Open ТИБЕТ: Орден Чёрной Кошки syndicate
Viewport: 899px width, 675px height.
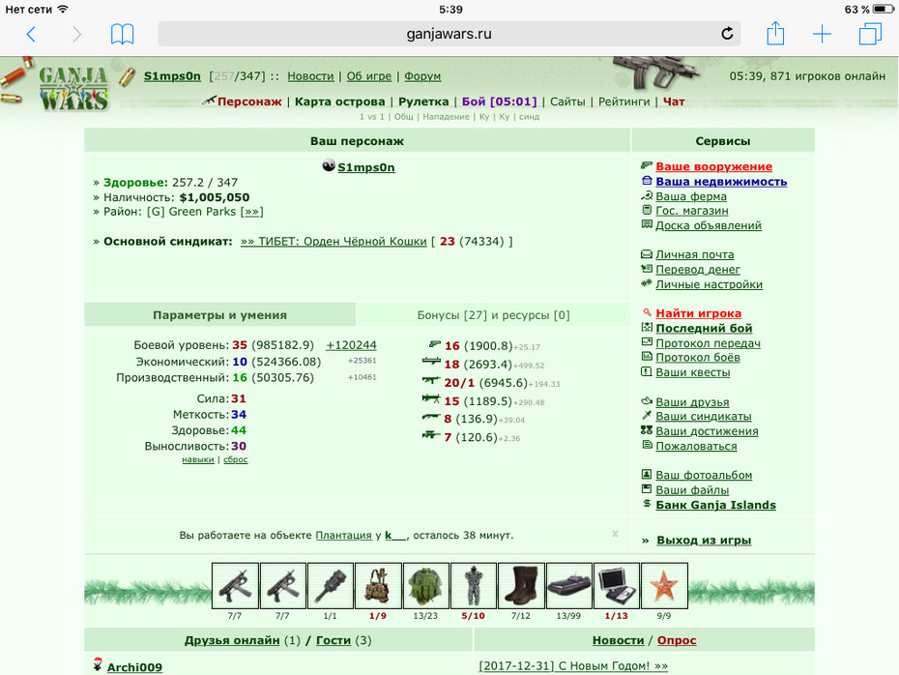click(x=333, y=242)
